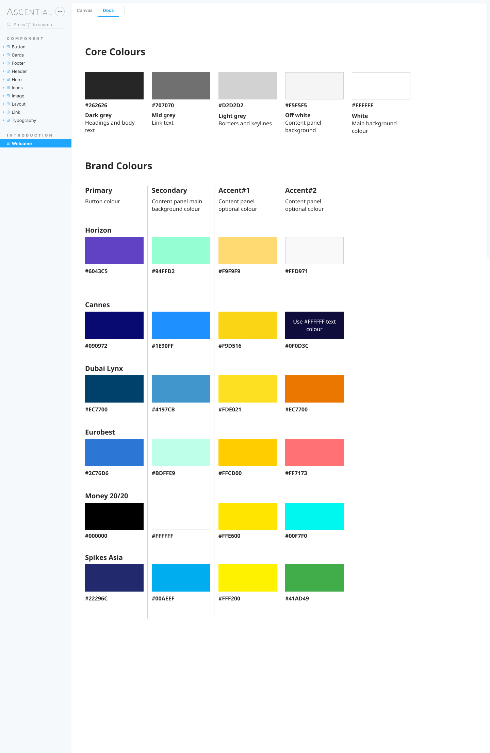This screenshot has height=753, width=490.
Task: Click the Icons component grid icon
Action: pyautogui.click(x=8, y=88)
